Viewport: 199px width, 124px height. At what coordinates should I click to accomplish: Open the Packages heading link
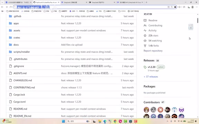[x=149, y=86]
